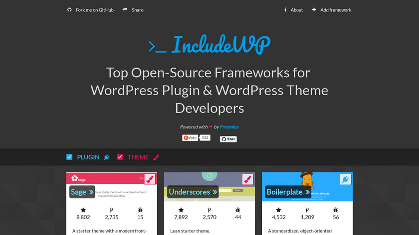Click the theme brush badge on Sage card
Viewport: 419px width, 235px height.
tap(150, 179)
